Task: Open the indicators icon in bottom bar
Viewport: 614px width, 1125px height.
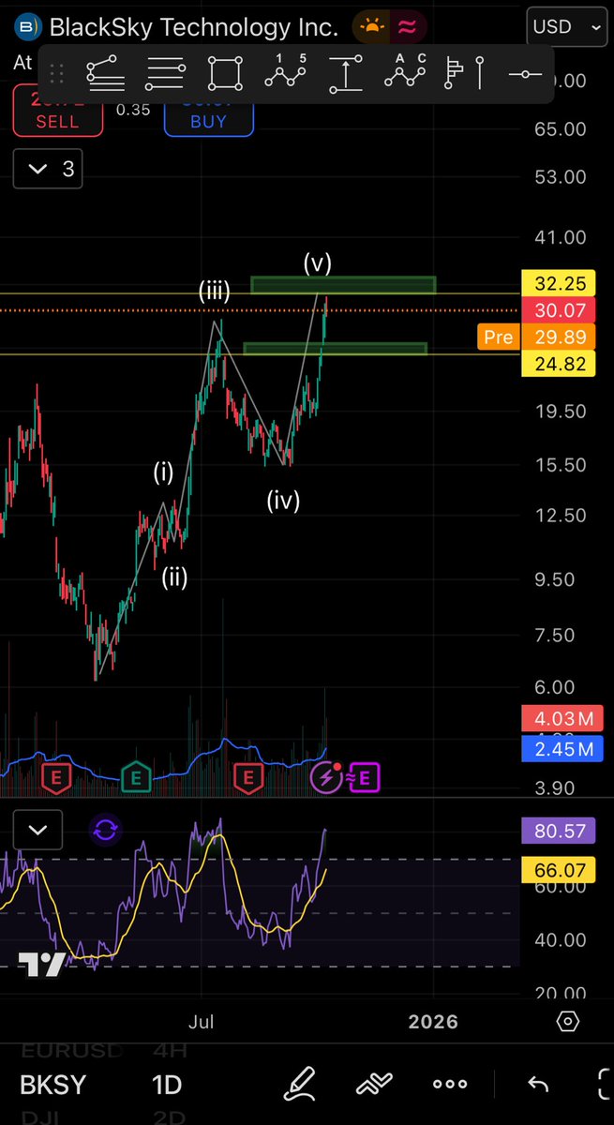Action: click(374, 1085)
